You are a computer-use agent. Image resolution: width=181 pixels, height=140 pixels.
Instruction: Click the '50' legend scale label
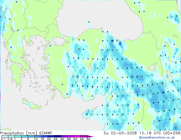(88, 139)
